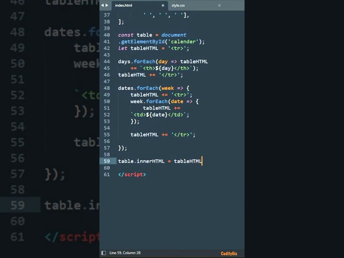Go to previous tab with left arrow
This screenshot has width=344, height=258.
(102, 5)
